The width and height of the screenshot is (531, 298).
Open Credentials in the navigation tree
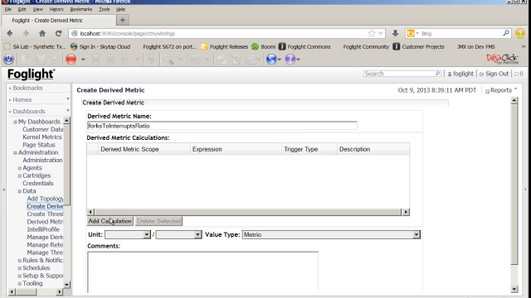pos(38,183)
